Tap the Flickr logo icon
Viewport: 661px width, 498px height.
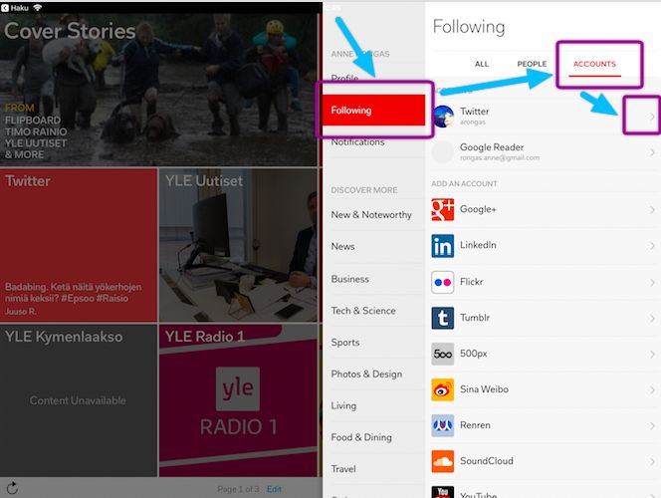click(x=443, y=282)
